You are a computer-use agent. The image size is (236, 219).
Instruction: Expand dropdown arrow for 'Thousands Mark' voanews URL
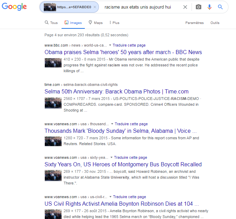[112, 124]
